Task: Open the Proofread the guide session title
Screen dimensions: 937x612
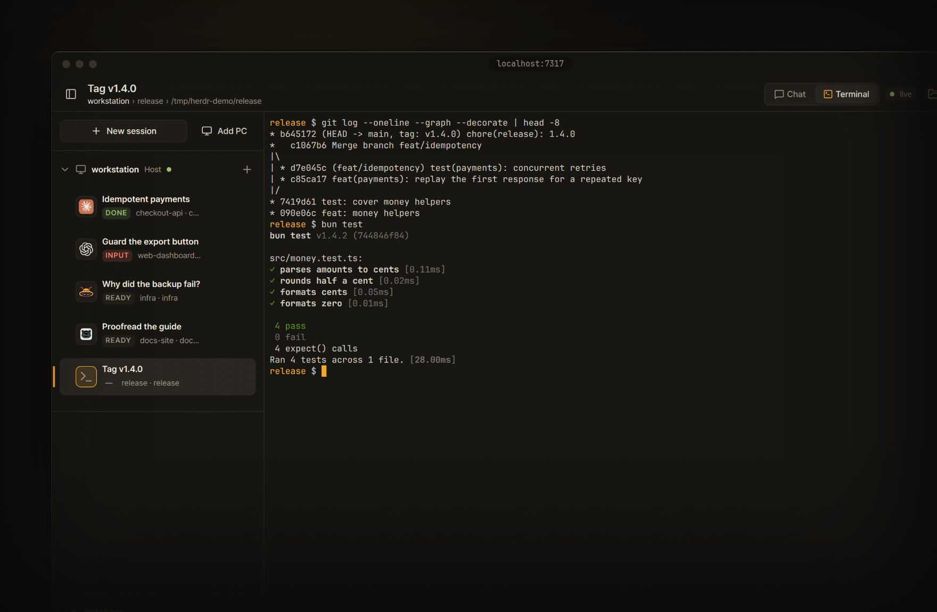Action: (x=142, y=327)
